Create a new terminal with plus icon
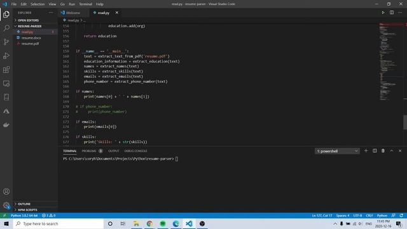Viewport: 407px width, 229px height. click(x=366, y=151)
